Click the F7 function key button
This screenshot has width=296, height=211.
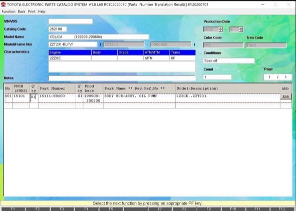click(x=160, y=209)
